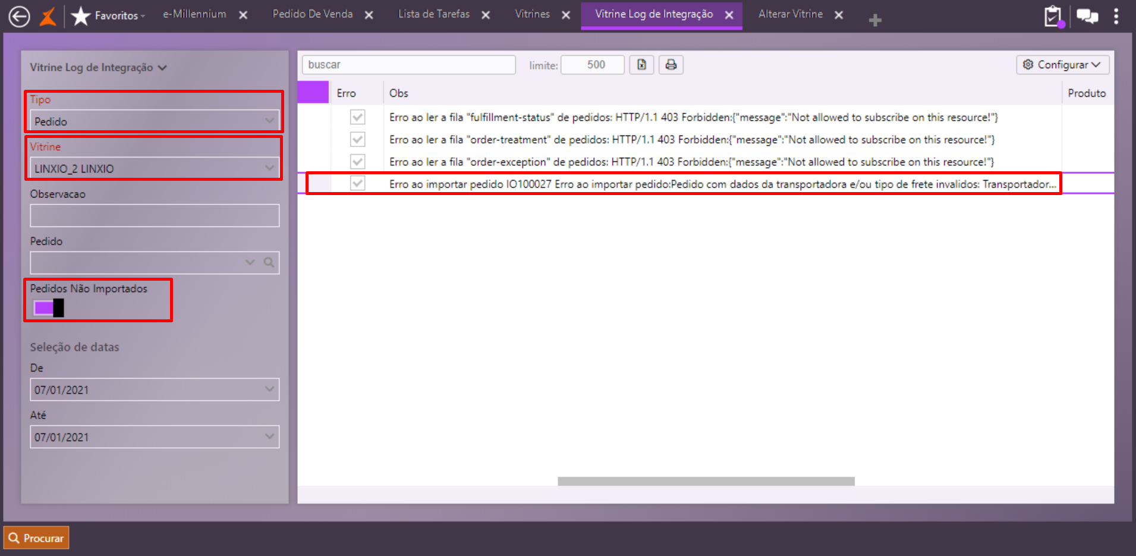The height and width of the screenshot is (556, 1136).
Task: Select the order-exception error row text
Action: pos(692,162)
